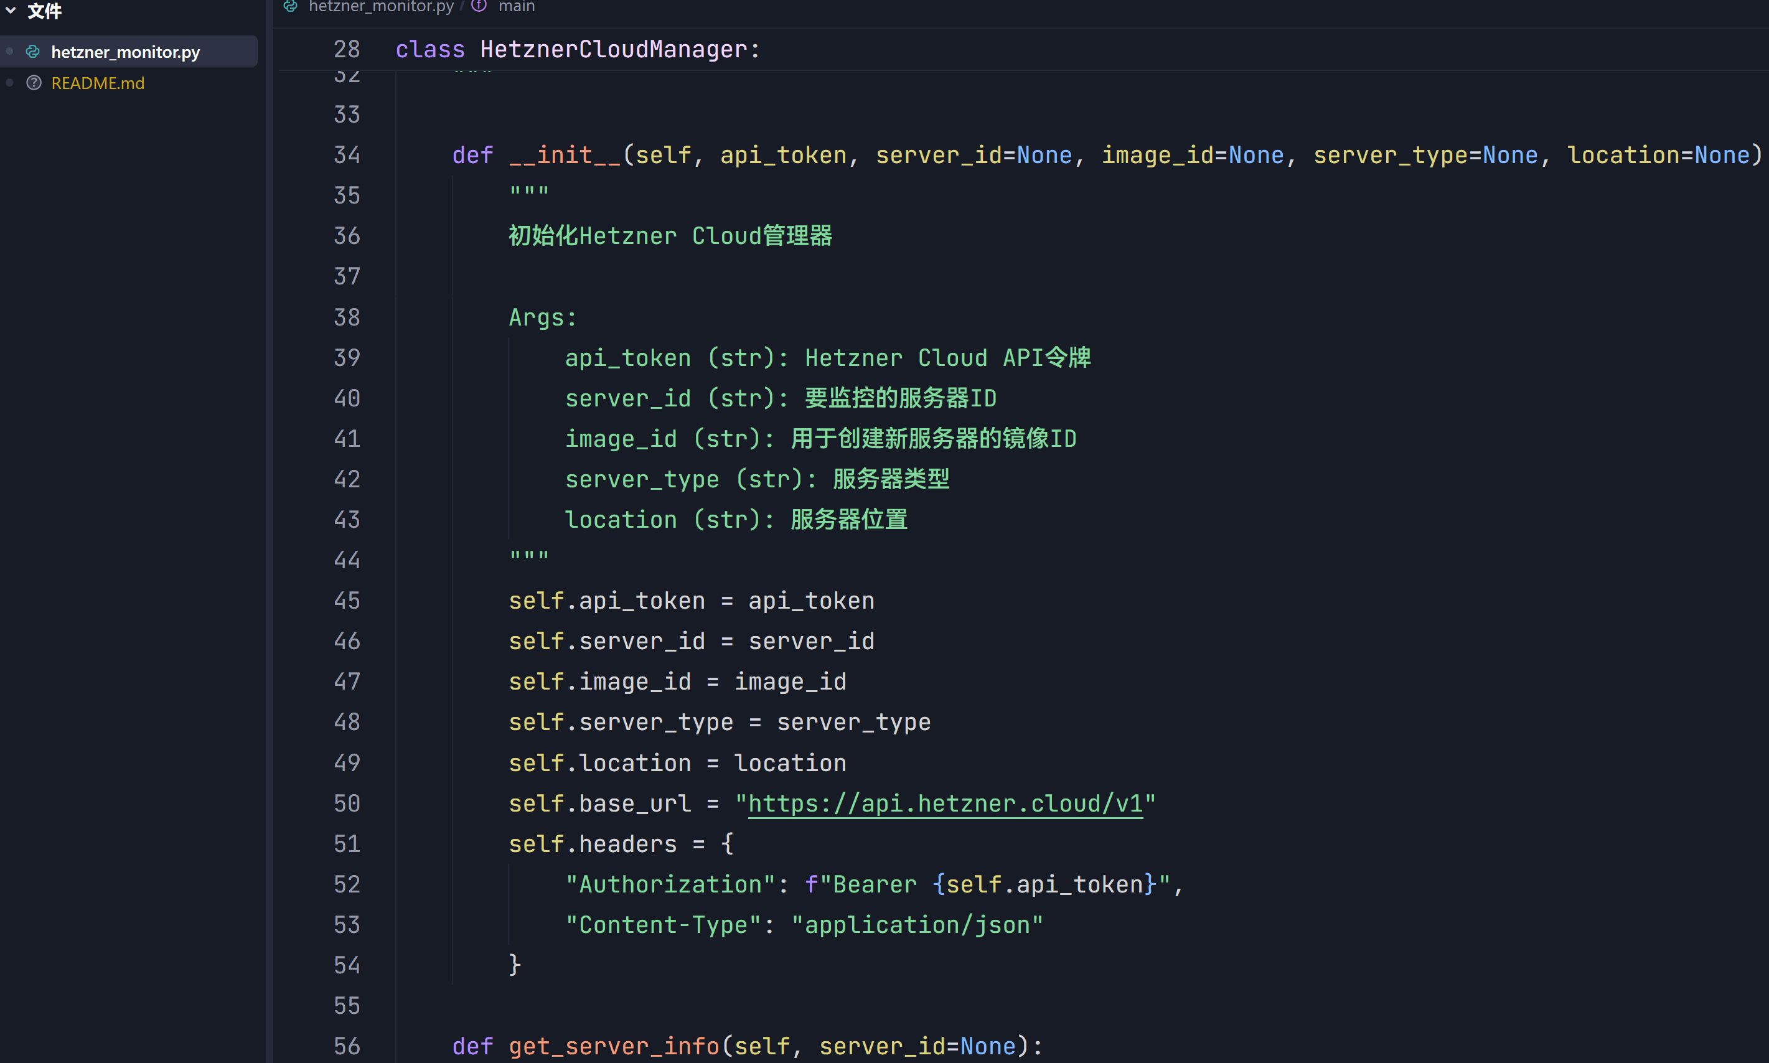Image resolution: width=1769 pixels, height=1063 pixels.
Task: Click Args: docstring line
Action: click(x=543, y=317)
